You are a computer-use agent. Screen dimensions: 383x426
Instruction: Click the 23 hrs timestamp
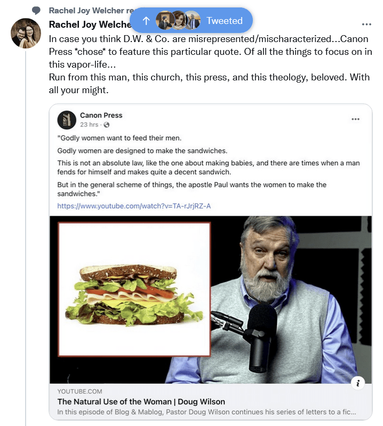coord(90,125)
